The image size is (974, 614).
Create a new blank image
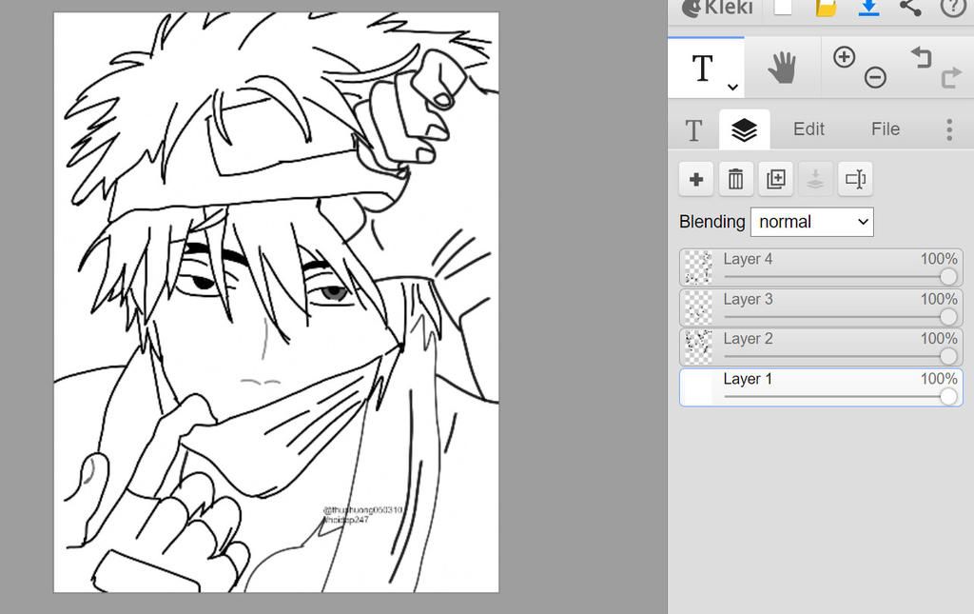pyautogui.click(x=783, y=8)
